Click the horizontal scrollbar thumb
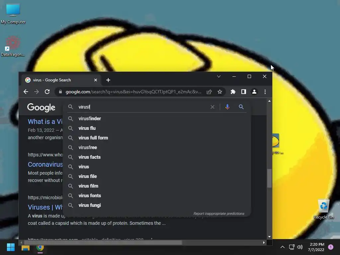This screenshot has height=255, width=340. coord(103,242)
